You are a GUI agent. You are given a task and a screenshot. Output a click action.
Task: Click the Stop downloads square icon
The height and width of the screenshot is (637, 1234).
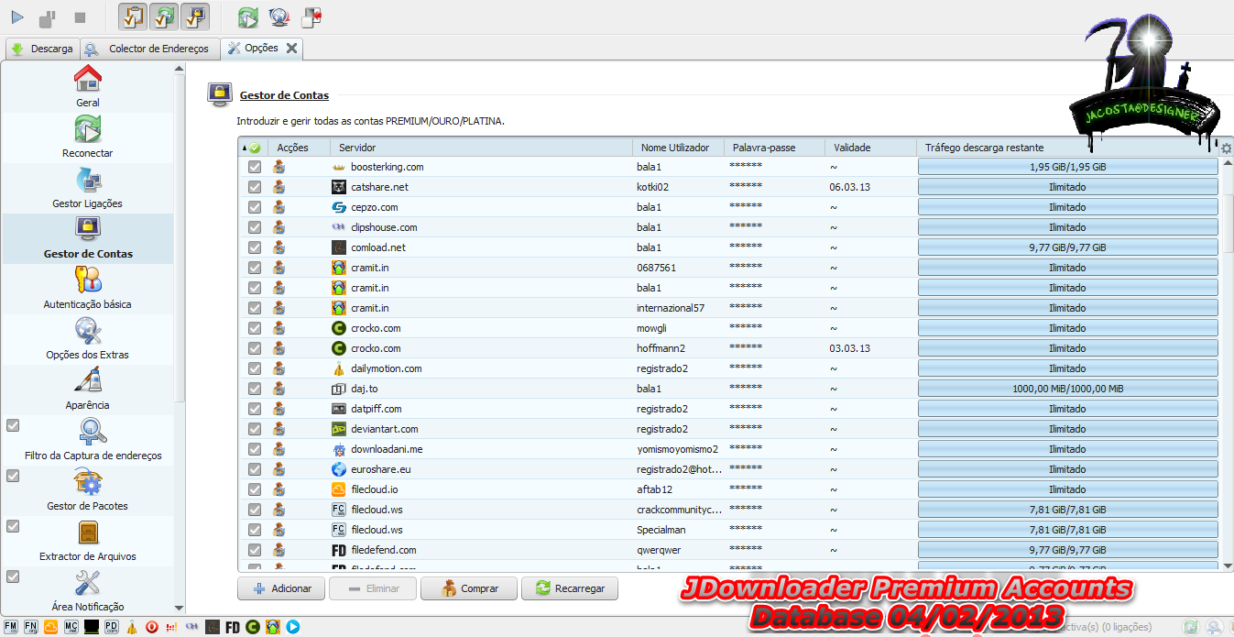pyautogui.click(x=80, y=17)
